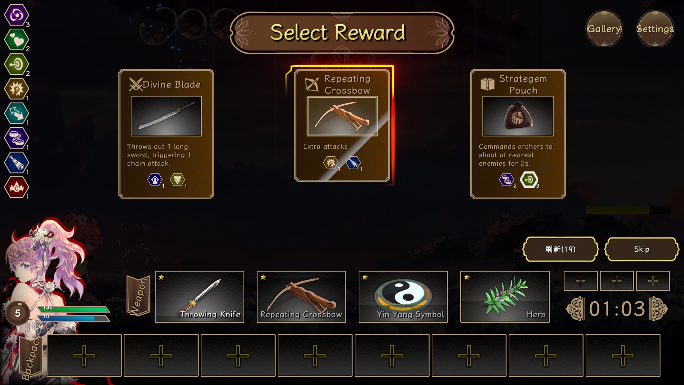Click the green hearts trait icon
The width and height of the screenshot is (684, 385).
17,40
